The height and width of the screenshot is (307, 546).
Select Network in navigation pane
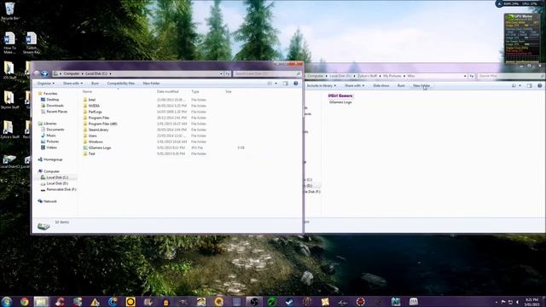tap(49, 201)
